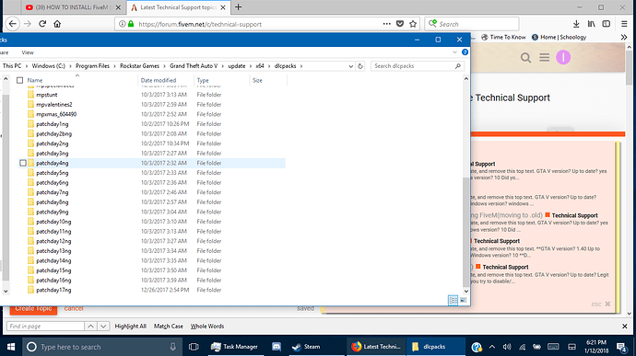This screenshot has height=356, width=636.
Task: Click the file list vertical scrollbar
Action: pyautogui.click(x=465, y=185)
